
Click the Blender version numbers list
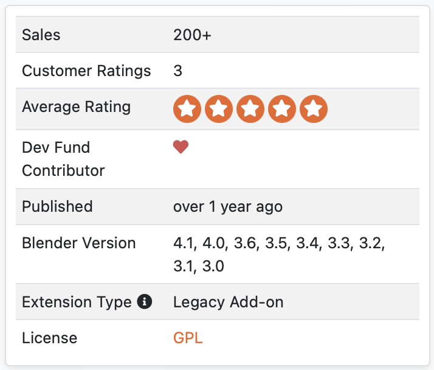pyautogui.click(x=279, y=254)
